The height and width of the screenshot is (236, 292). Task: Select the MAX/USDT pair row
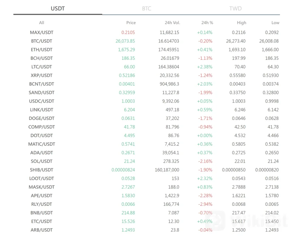point(41,33)
